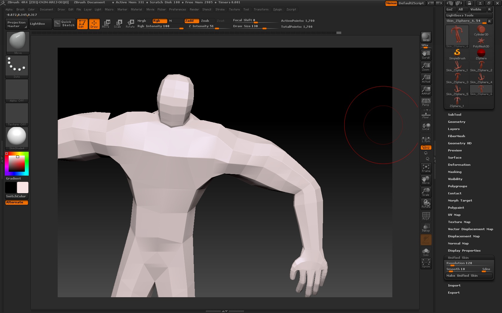Expand the FiberMesh section
This screenshot has height=313, width=502.
click(x=456, y=136)
